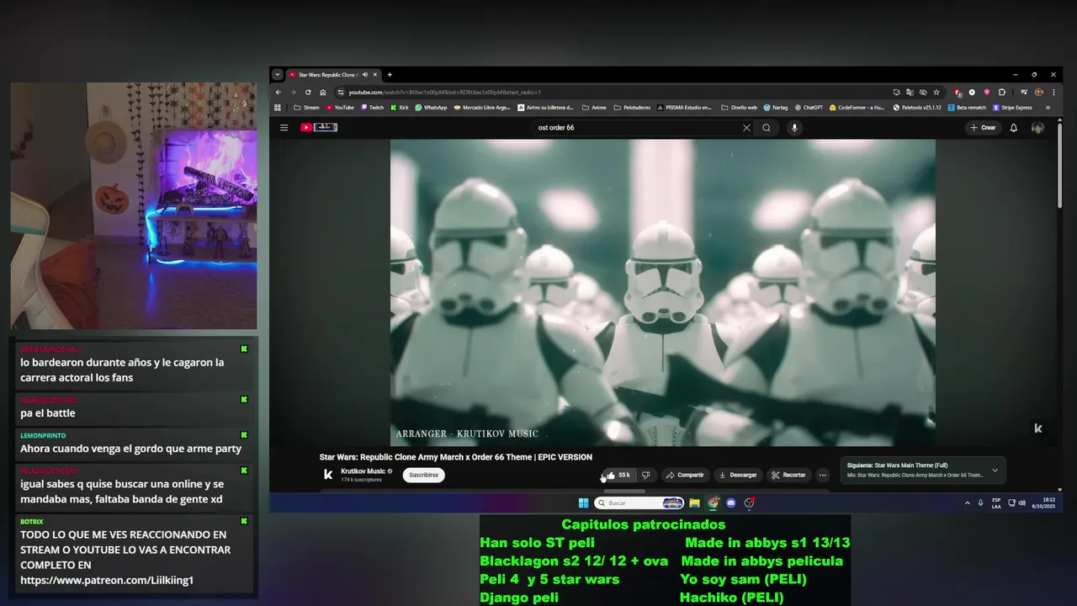This screenshot has width=1077, height=606.
Task: Open the Chrome tab search dropdown
Action: (278, 75)
